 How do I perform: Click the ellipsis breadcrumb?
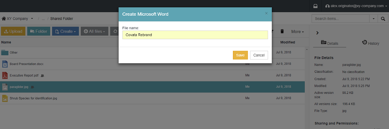(43, 19)
